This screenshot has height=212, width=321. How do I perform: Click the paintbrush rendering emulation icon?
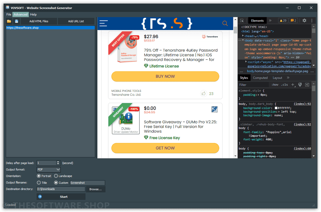pos(300,85)
